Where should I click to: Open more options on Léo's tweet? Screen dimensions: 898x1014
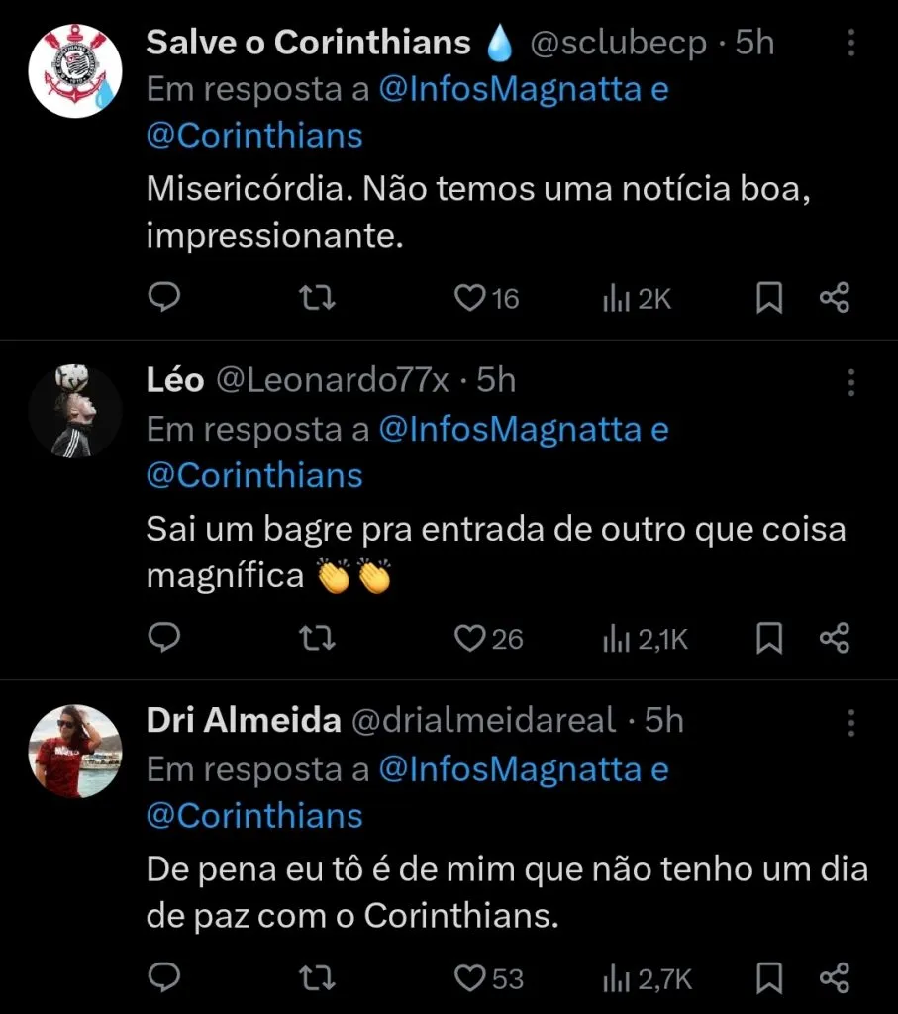point(851,382)
